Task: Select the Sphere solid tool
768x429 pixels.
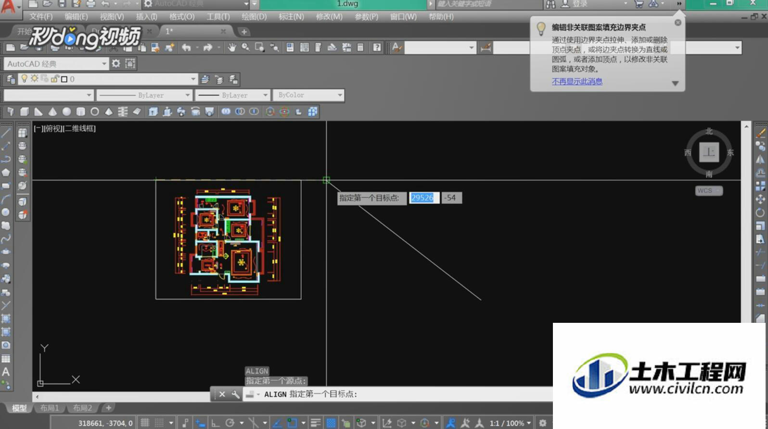Action: point(66,111)
